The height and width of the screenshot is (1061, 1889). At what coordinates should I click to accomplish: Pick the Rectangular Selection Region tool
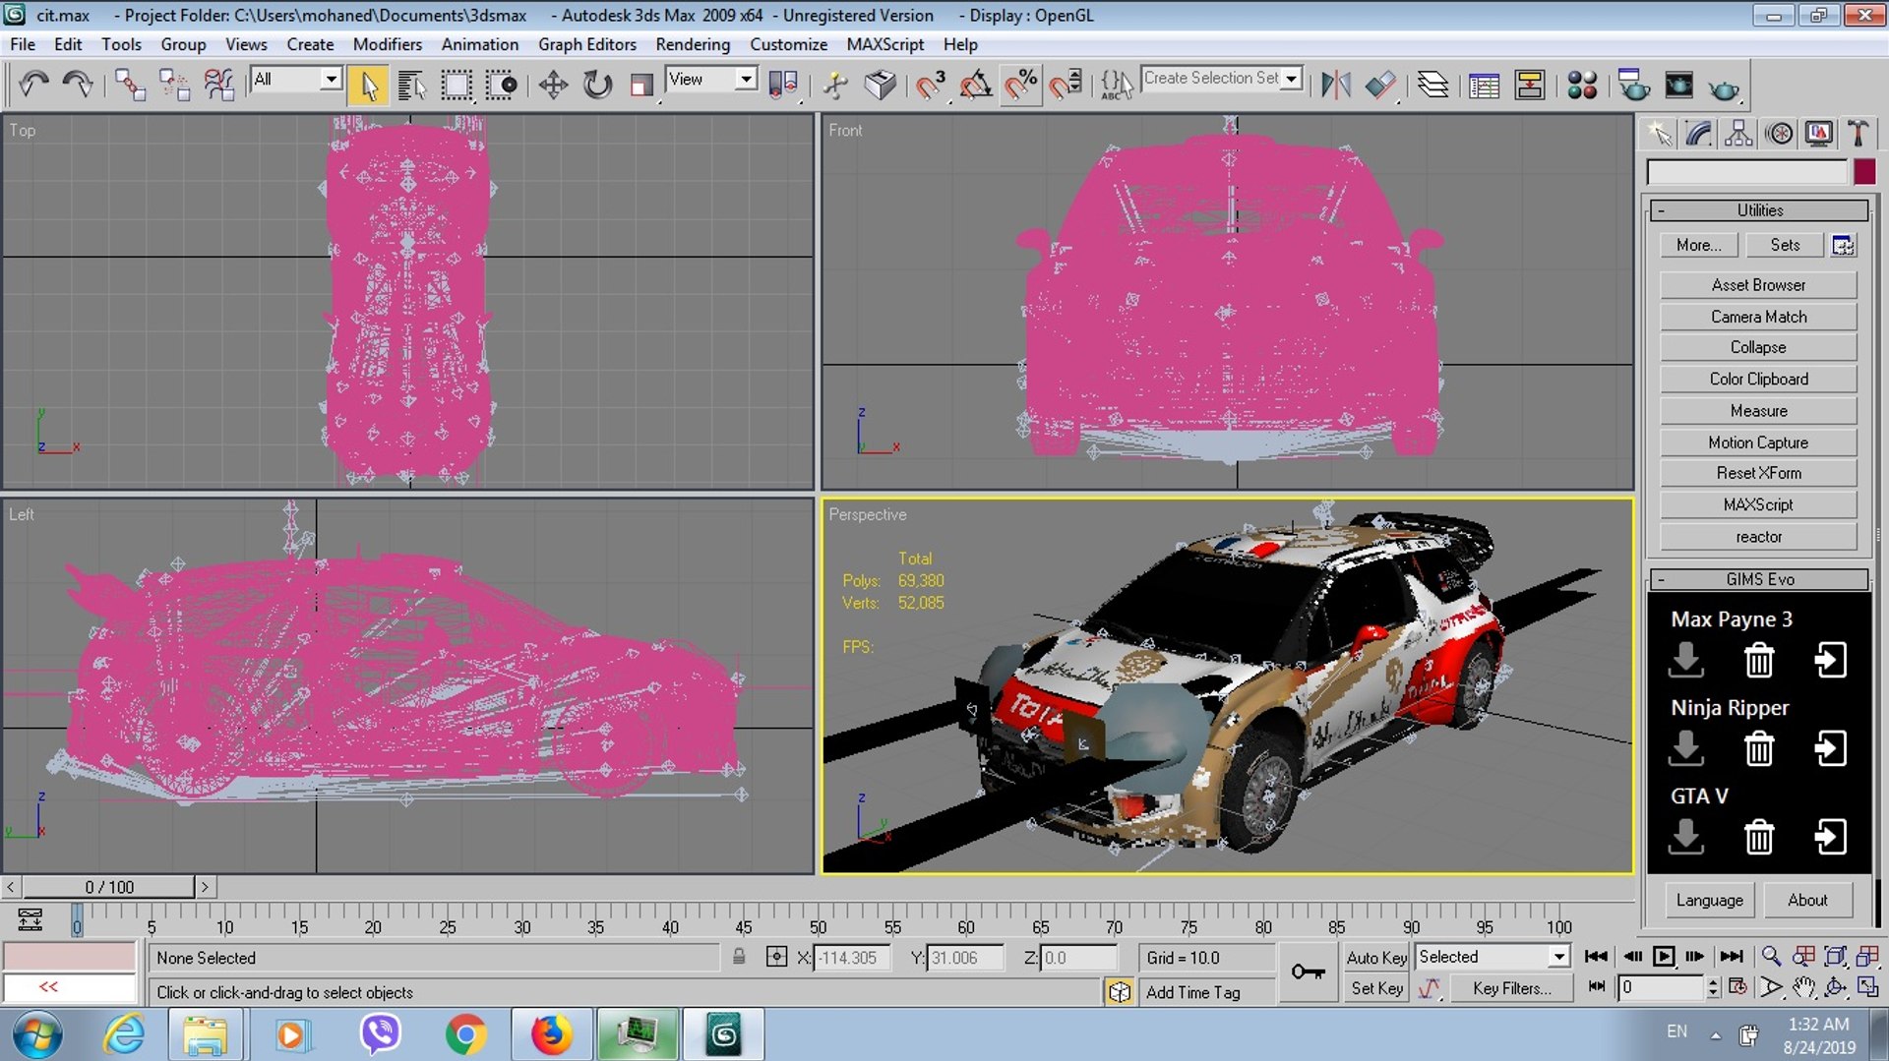pos(457,85)
